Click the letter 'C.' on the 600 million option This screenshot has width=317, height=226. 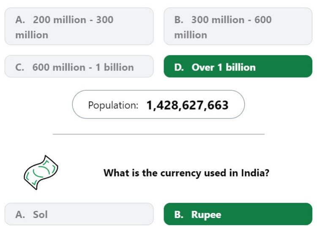point(19,67)
